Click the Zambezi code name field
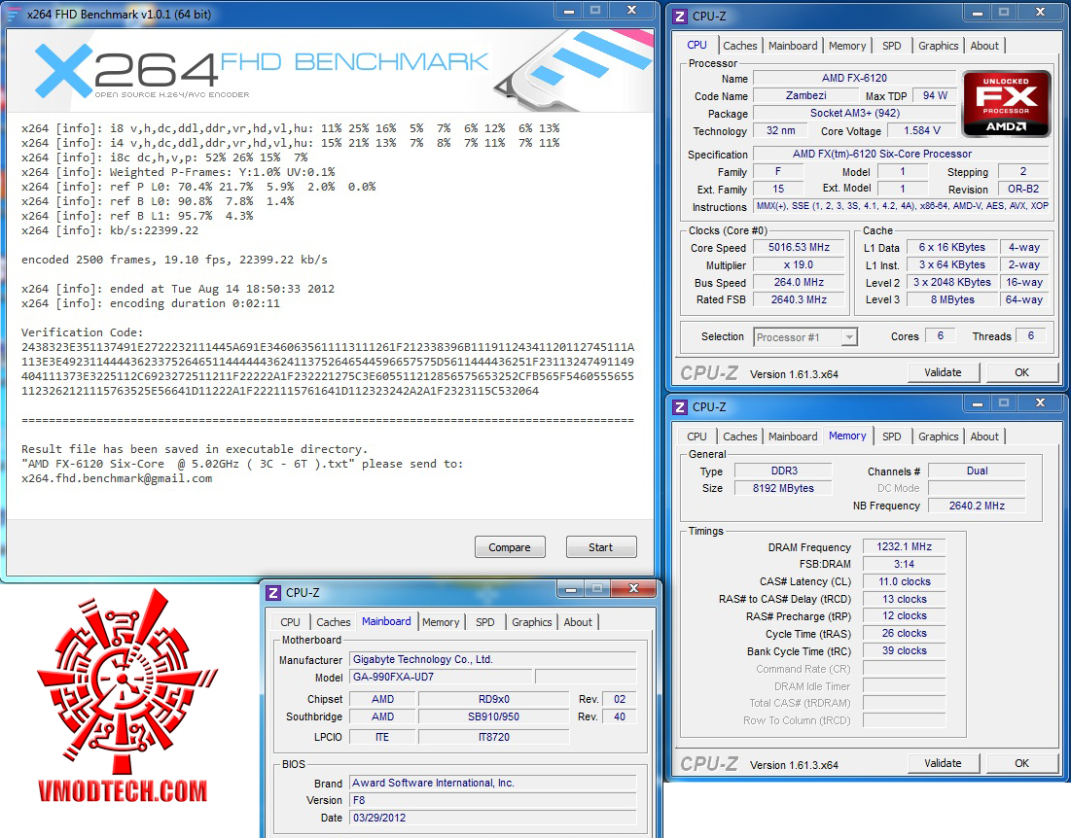The height and width of the screenshot is (838, 1071). (x=806, y=96)
